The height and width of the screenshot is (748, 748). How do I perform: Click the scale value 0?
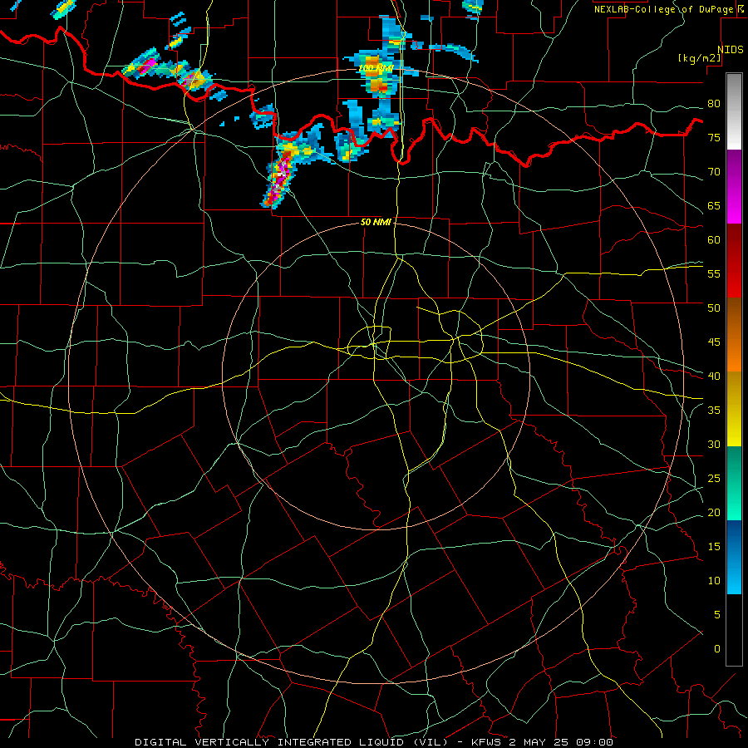[x=717, y=649]
